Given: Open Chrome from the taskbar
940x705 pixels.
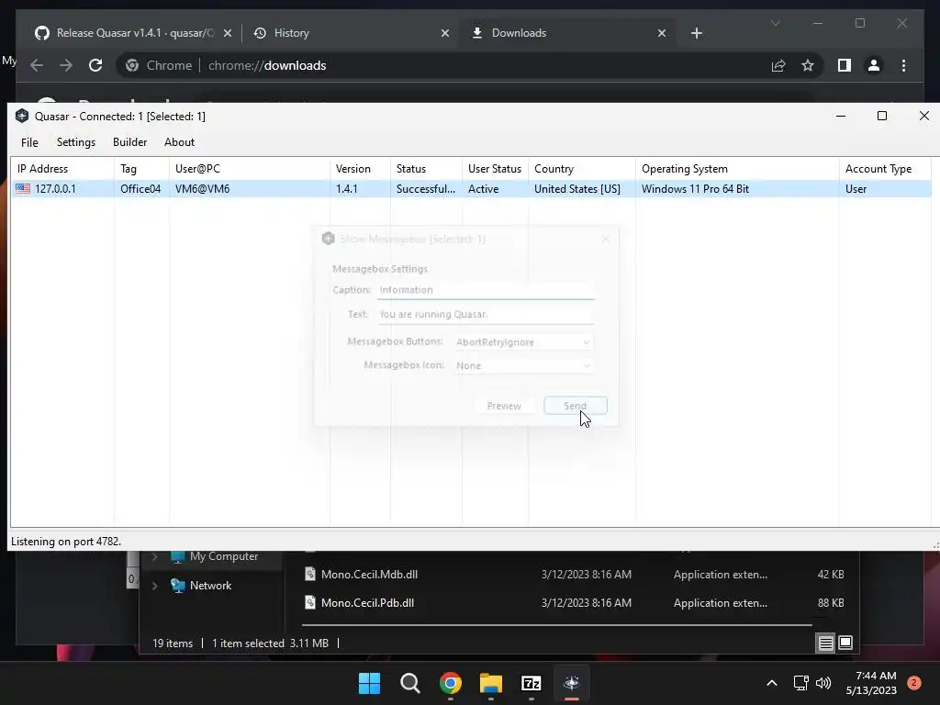Looking at the screenshot, I should (x=450, y=683).
